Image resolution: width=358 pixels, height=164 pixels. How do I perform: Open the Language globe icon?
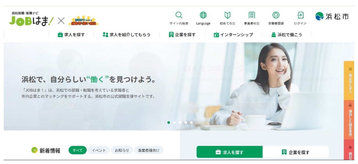[203, 15]
